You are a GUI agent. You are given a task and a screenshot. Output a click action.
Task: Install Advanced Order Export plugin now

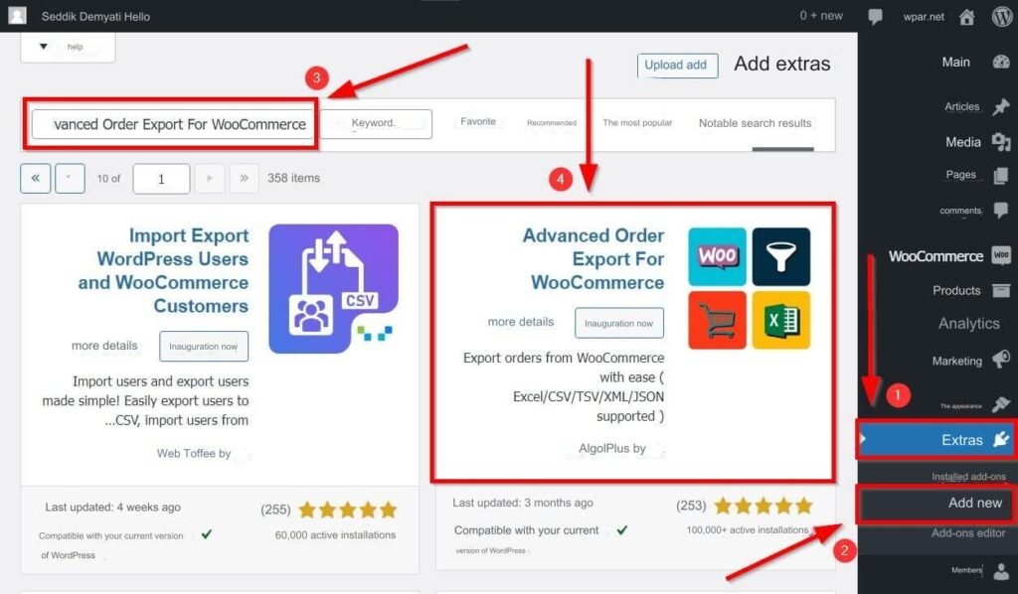click(x=618, y=323)
